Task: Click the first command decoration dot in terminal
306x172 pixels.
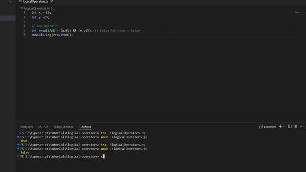Action: tap(18, 137)
